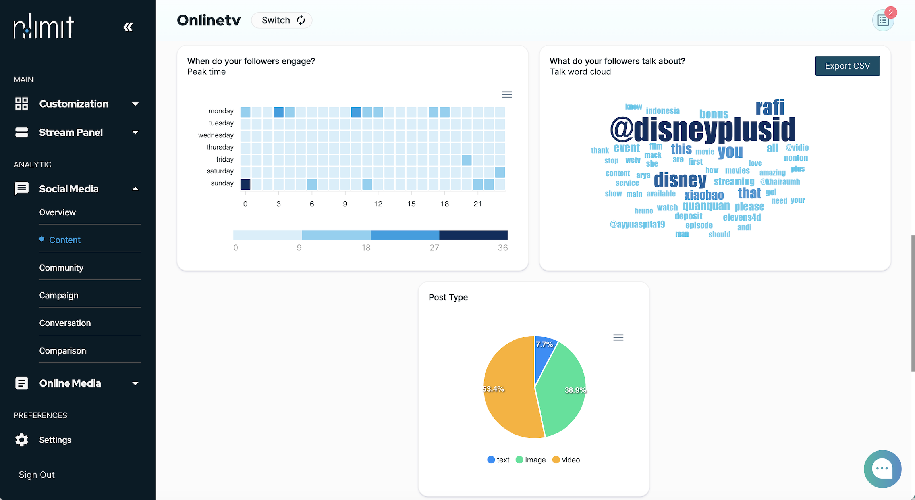Open the chat support bubble
Image resolution: width=915 pixels, height=500 pixels.
pyautogui.click(x=882, y=469)
